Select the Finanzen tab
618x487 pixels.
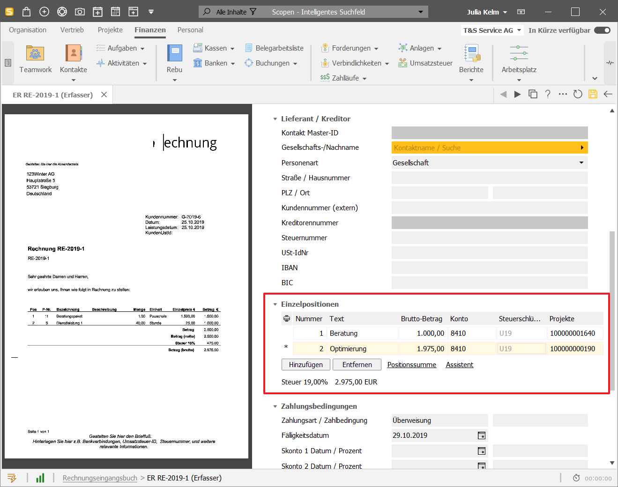coord(150,30)
